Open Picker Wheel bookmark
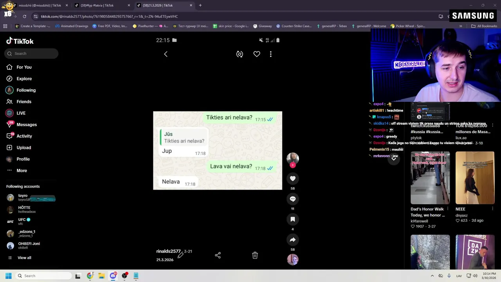The image size is (501, 282). (x=408, y=26)
